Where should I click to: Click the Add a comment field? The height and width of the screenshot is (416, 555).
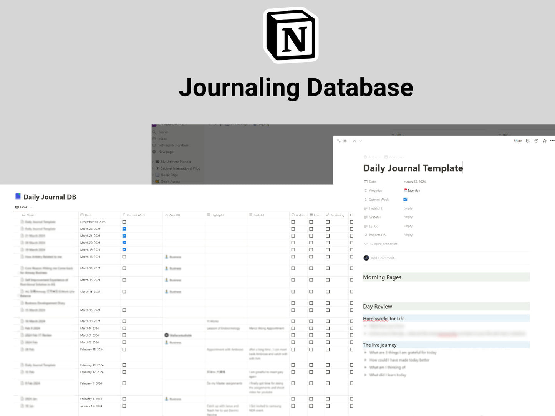383,258
